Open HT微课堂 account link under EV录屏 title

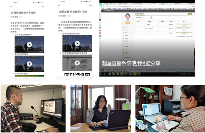click(14, 17)
